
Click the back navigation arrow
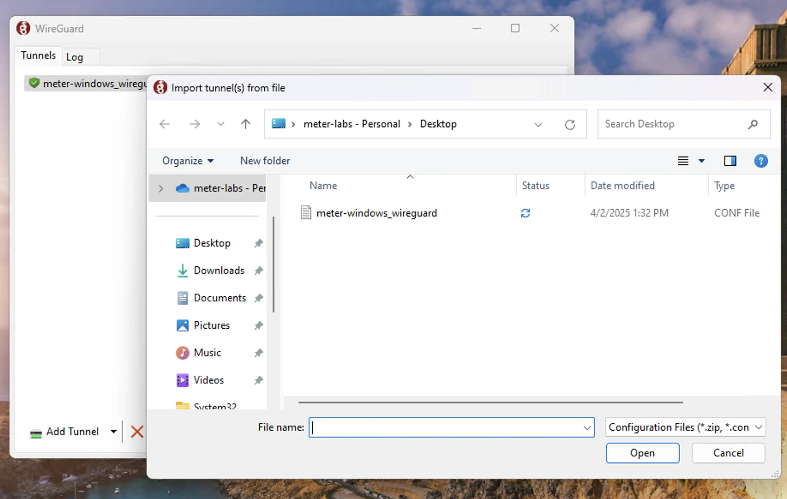point(164,124)
